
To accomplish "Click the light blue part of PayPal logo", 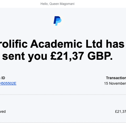I will pos(58,22).
